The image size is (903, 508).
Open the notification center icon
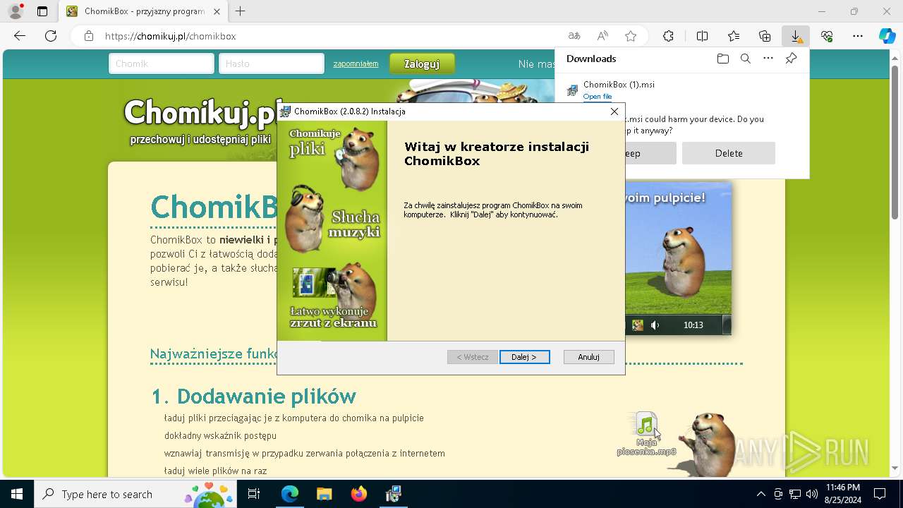pos(880,494)
